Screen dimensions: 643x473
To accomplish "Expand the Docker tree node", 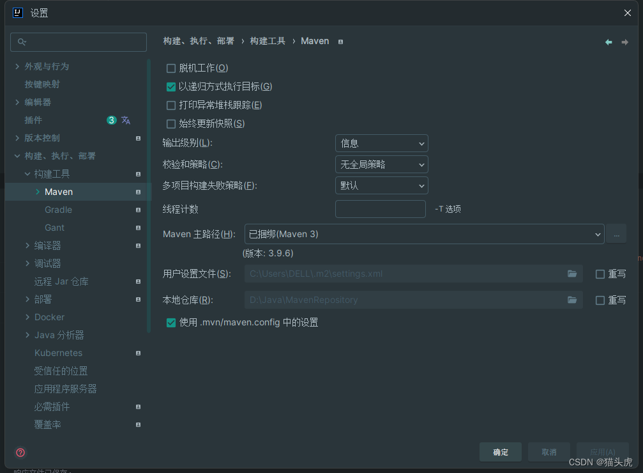I will (x=27, y=317).
